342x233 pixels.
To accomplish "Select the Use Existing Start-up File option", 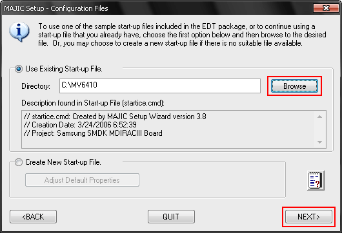I will 19,69.
